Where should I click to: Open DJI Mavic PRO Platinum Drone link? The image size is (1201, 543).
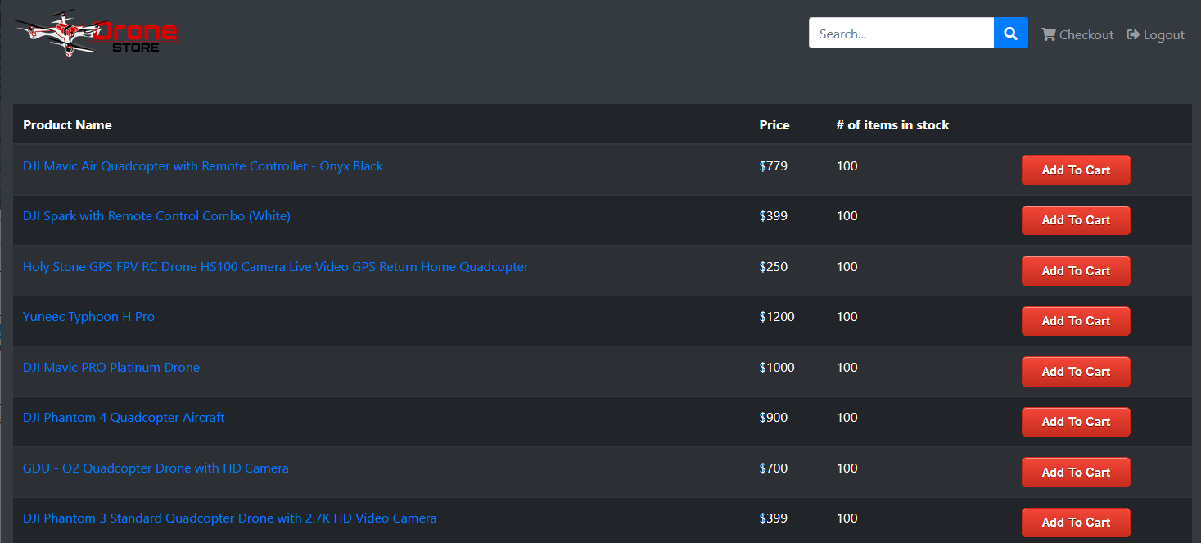(x=111, y=368)
